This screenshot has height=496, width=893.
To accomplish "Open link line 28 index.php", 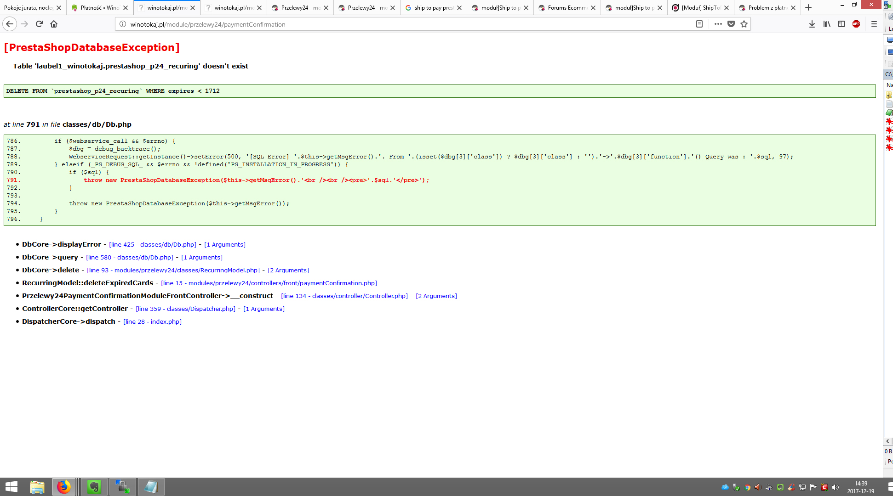I will point(153,322).
